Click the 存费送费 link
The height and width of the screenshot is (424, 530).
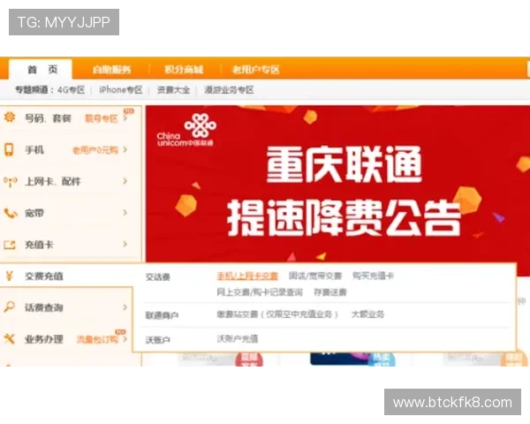click(x=330, y=291)
